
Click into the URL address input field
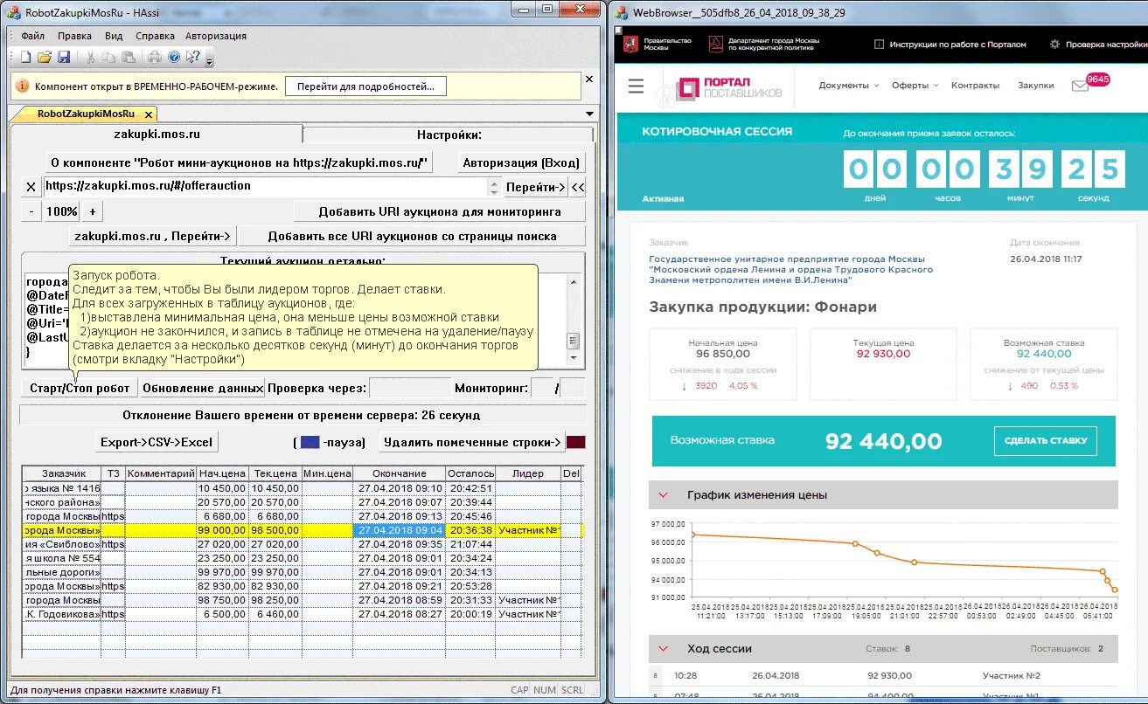pyautogui.click(x=265, y=187)
